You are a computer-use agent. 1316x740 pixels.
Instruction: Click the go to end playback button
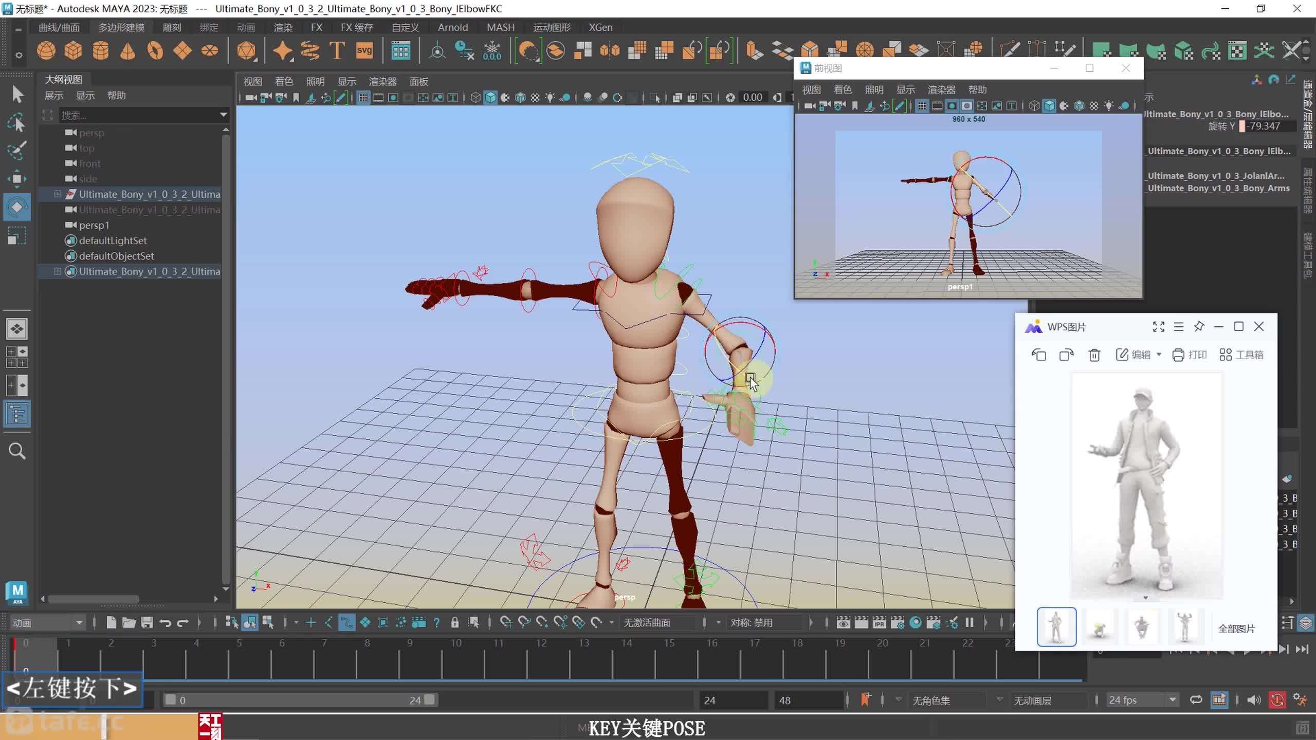coord(1302,649)
